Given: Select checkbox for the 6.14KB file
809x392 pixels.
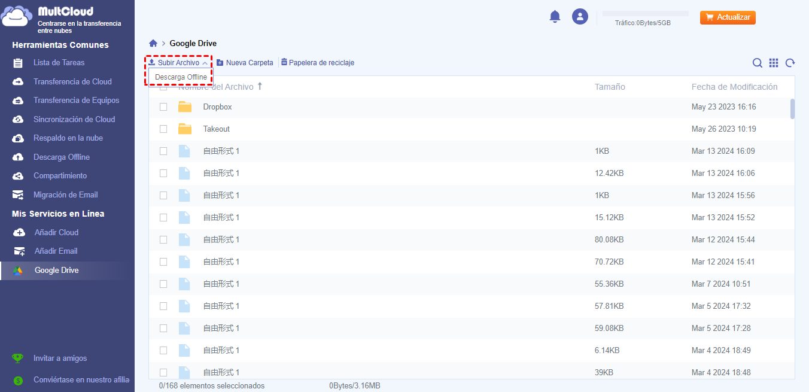Looking at the screenshot, I should click(163, 350).
